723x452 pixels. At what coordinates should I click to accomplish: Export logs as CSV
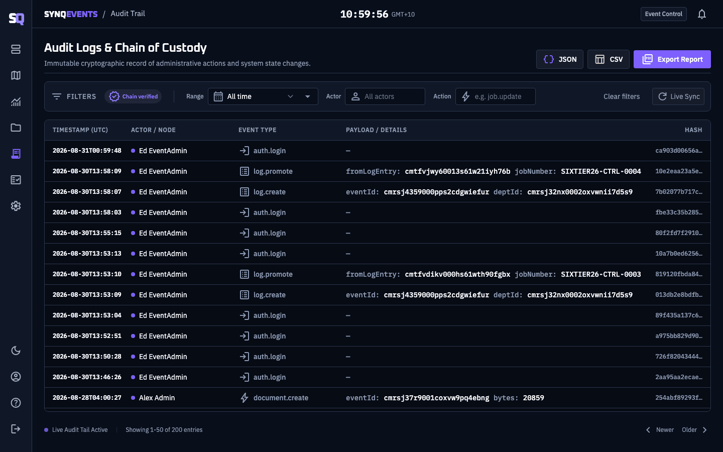click(x=609, y=59)
